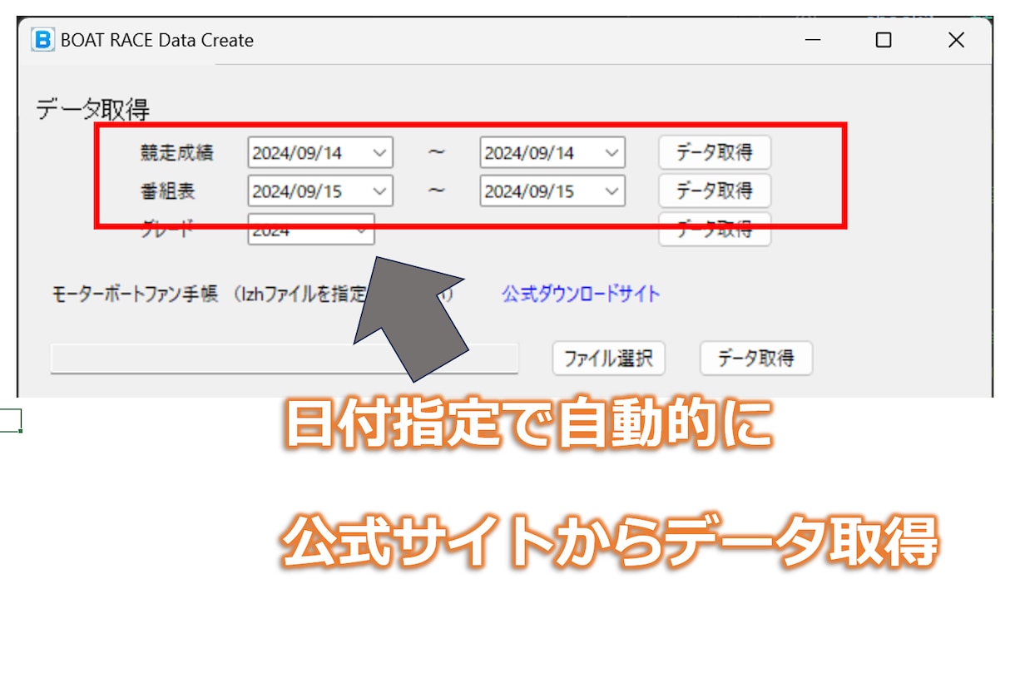Image resolution: width=1015 pixels, height=688 pixels.
Task: Click データ取得 button in 競走成績 row
Action: 715,152
